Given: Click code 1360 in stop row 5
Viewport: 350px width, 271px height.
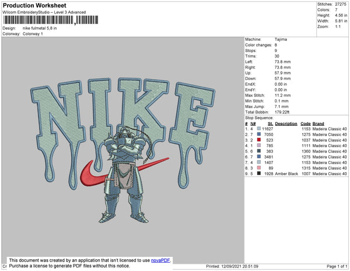Looking at the screenshot, I should 306,151.
